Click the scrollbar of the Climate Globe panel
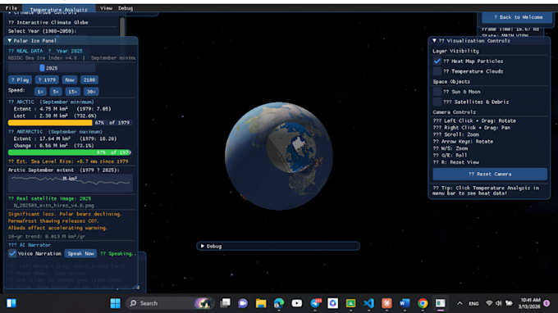The height and width of the screenshot is (313, 558). (122, 27)
